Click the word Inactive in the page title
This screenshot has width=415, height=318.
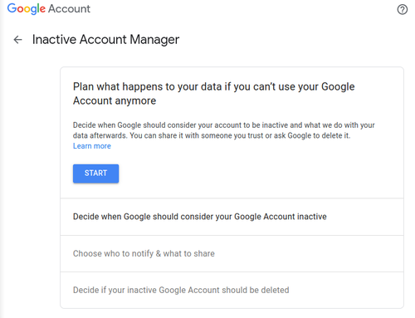54,40
